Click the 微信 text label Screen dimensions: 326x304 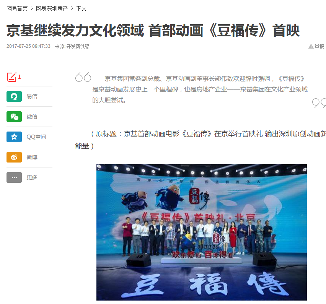point(32,117)
